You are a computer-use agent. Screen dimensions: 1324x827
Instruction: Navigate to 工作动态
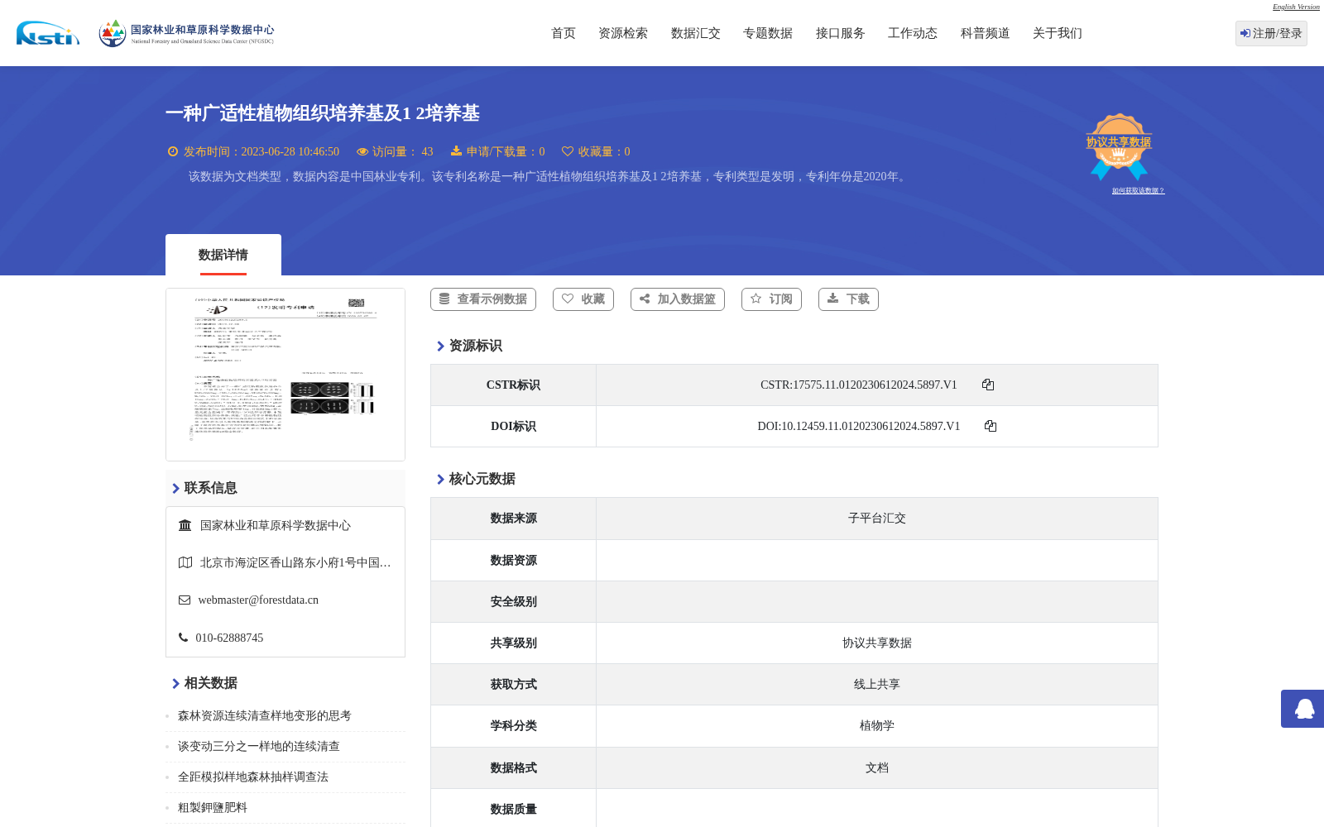pyautogui.click(x=913, y=33)
